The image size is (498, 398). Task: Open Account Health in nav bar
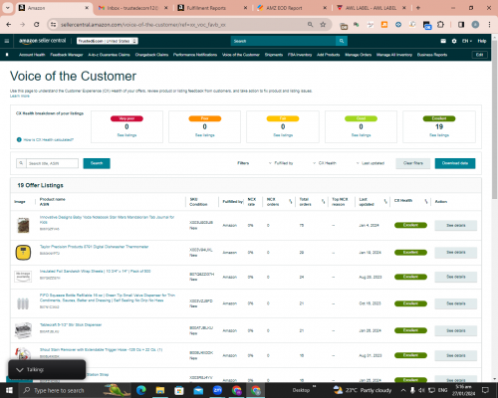[32, 55]
